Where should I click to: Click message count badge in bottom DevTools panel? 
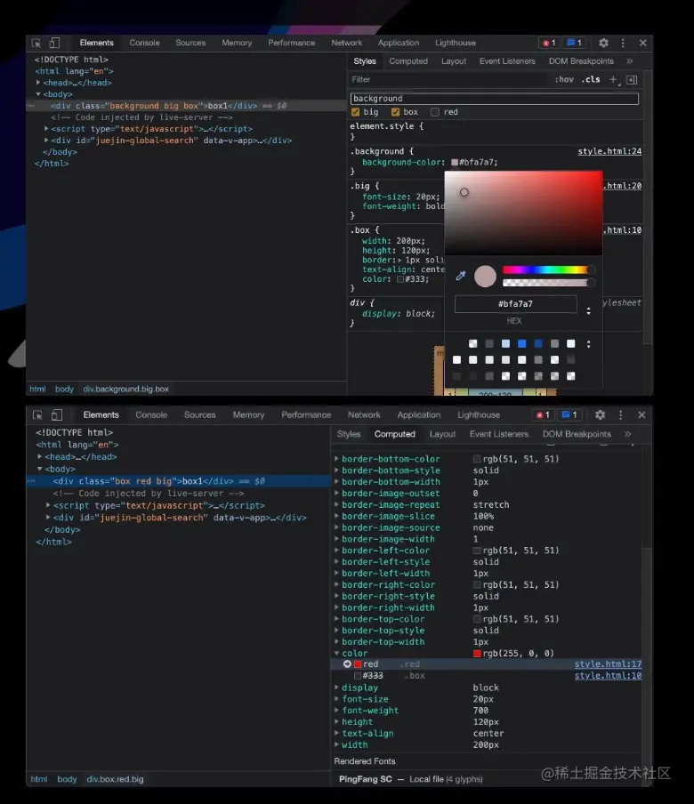[569, 414]
